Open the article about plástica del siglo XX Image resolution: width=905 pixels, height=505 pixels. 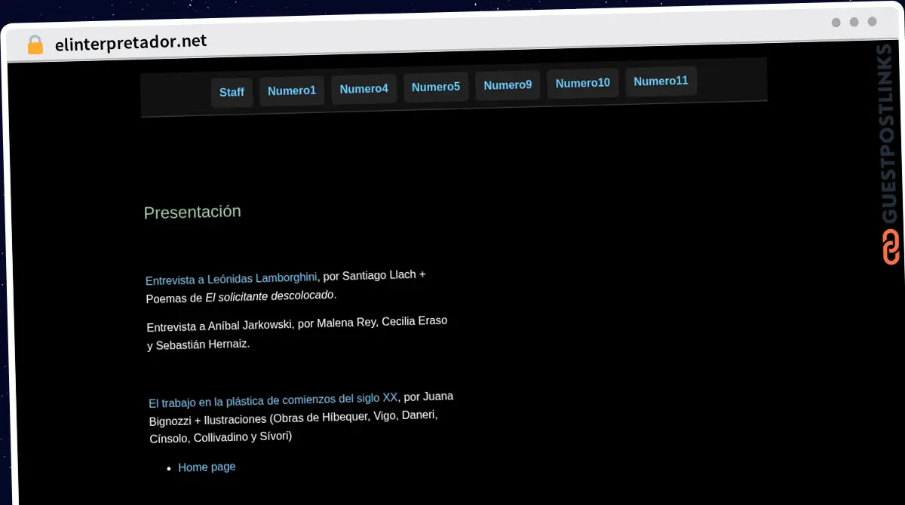click(x=271, y=399)
